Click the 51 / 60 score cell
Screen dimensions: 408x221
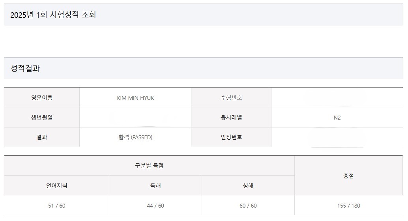57,206
